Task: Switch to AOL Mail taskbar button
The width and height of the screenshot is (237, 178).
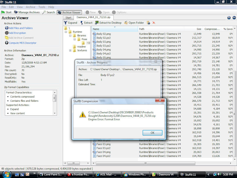Action: 107,174
